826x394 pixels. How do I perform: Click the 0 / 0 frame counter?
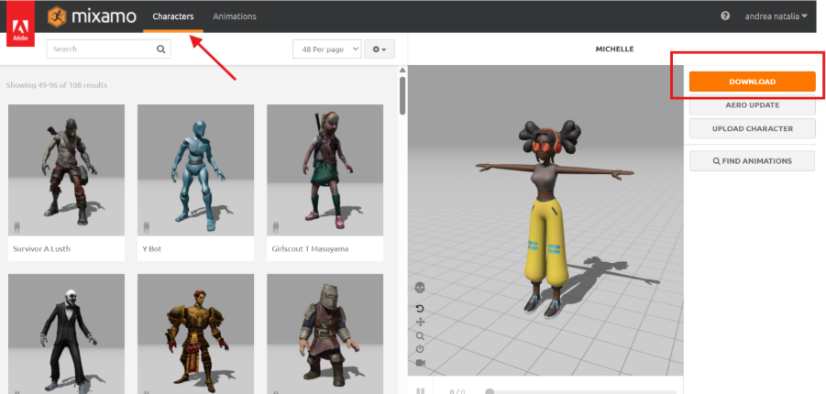[457, 391]
